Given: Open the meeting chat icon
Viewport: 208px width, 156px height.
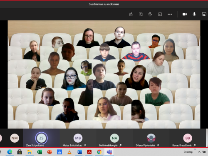Looking at the screenshot, I should coord(141,14).
